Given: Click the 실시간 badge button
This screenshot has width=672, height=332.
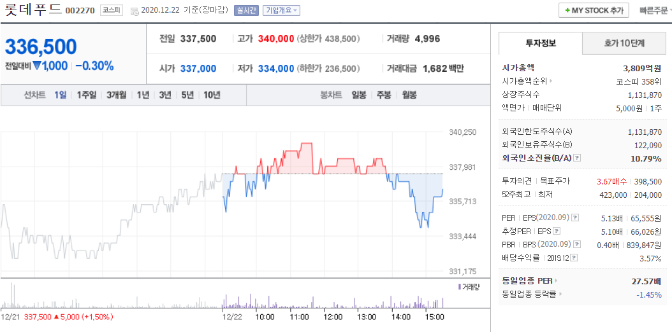Looking at the screenshot, I should [x=247, y=11].
